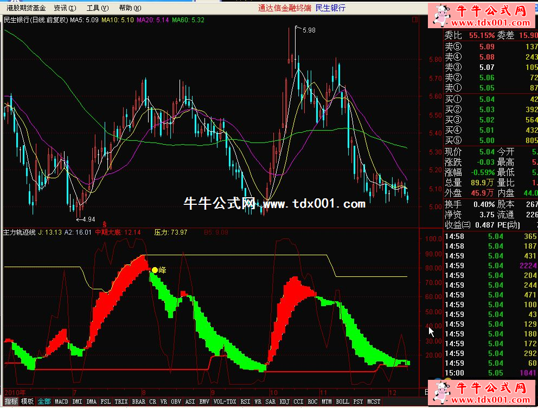This screenshot has height=408, width=538.
Task: Switch to the VR indicator
Action: tap(164, 401)
